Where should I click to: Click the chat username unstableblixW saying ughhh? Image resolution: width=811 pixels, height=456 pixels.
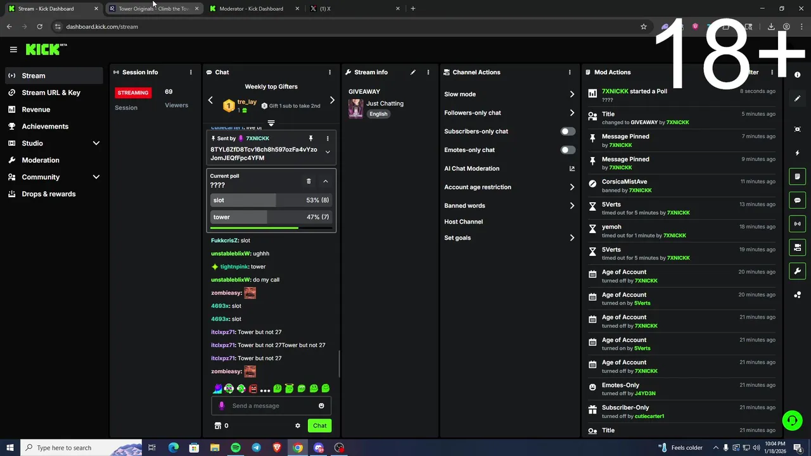click(231, 253)
